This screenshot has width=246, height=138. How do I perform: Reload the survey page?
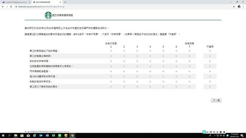(x=11, y=7)
